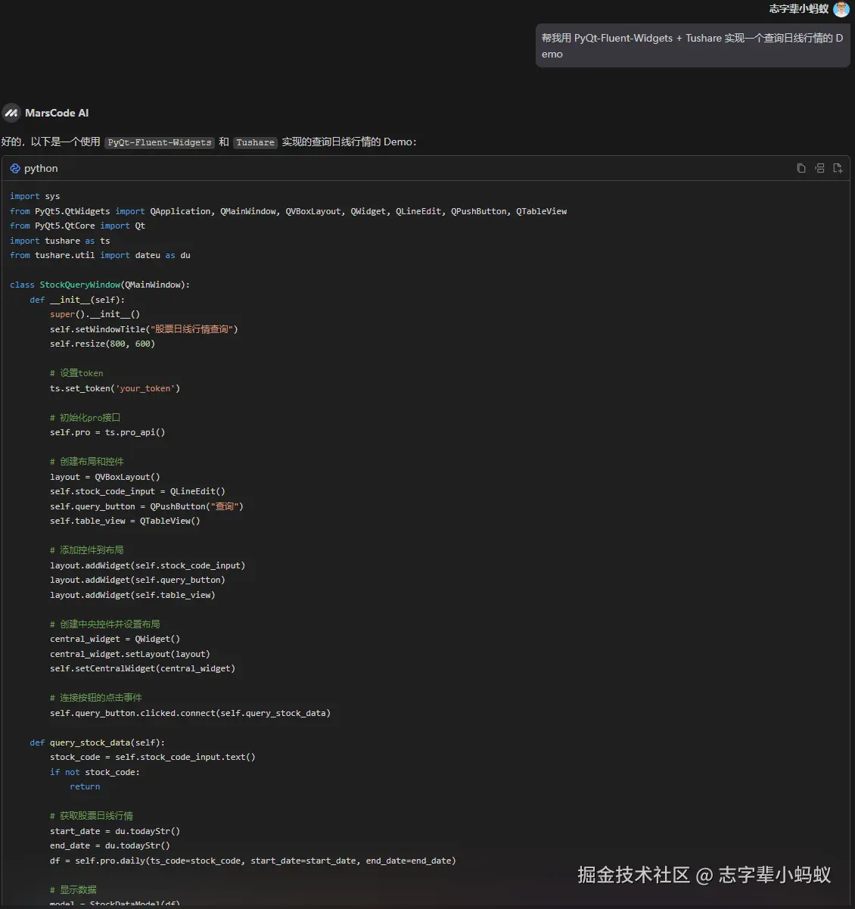This screenshot has height=909, width=855.
Task: Click the username 志字辈小蚂蚁
Action: point(799,9)
